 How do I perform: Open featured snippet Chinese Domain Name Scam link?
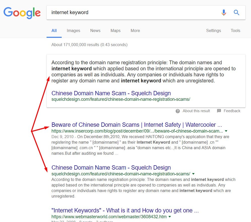coord(111,93)
